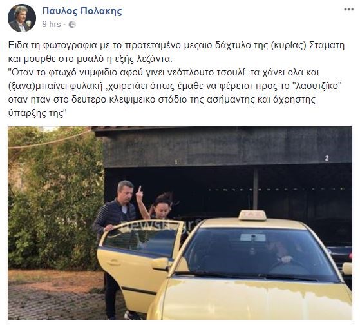Click the TAXI roof sign in photo
The height and width of the screenshot is (325, 360).
pos(252,215)
